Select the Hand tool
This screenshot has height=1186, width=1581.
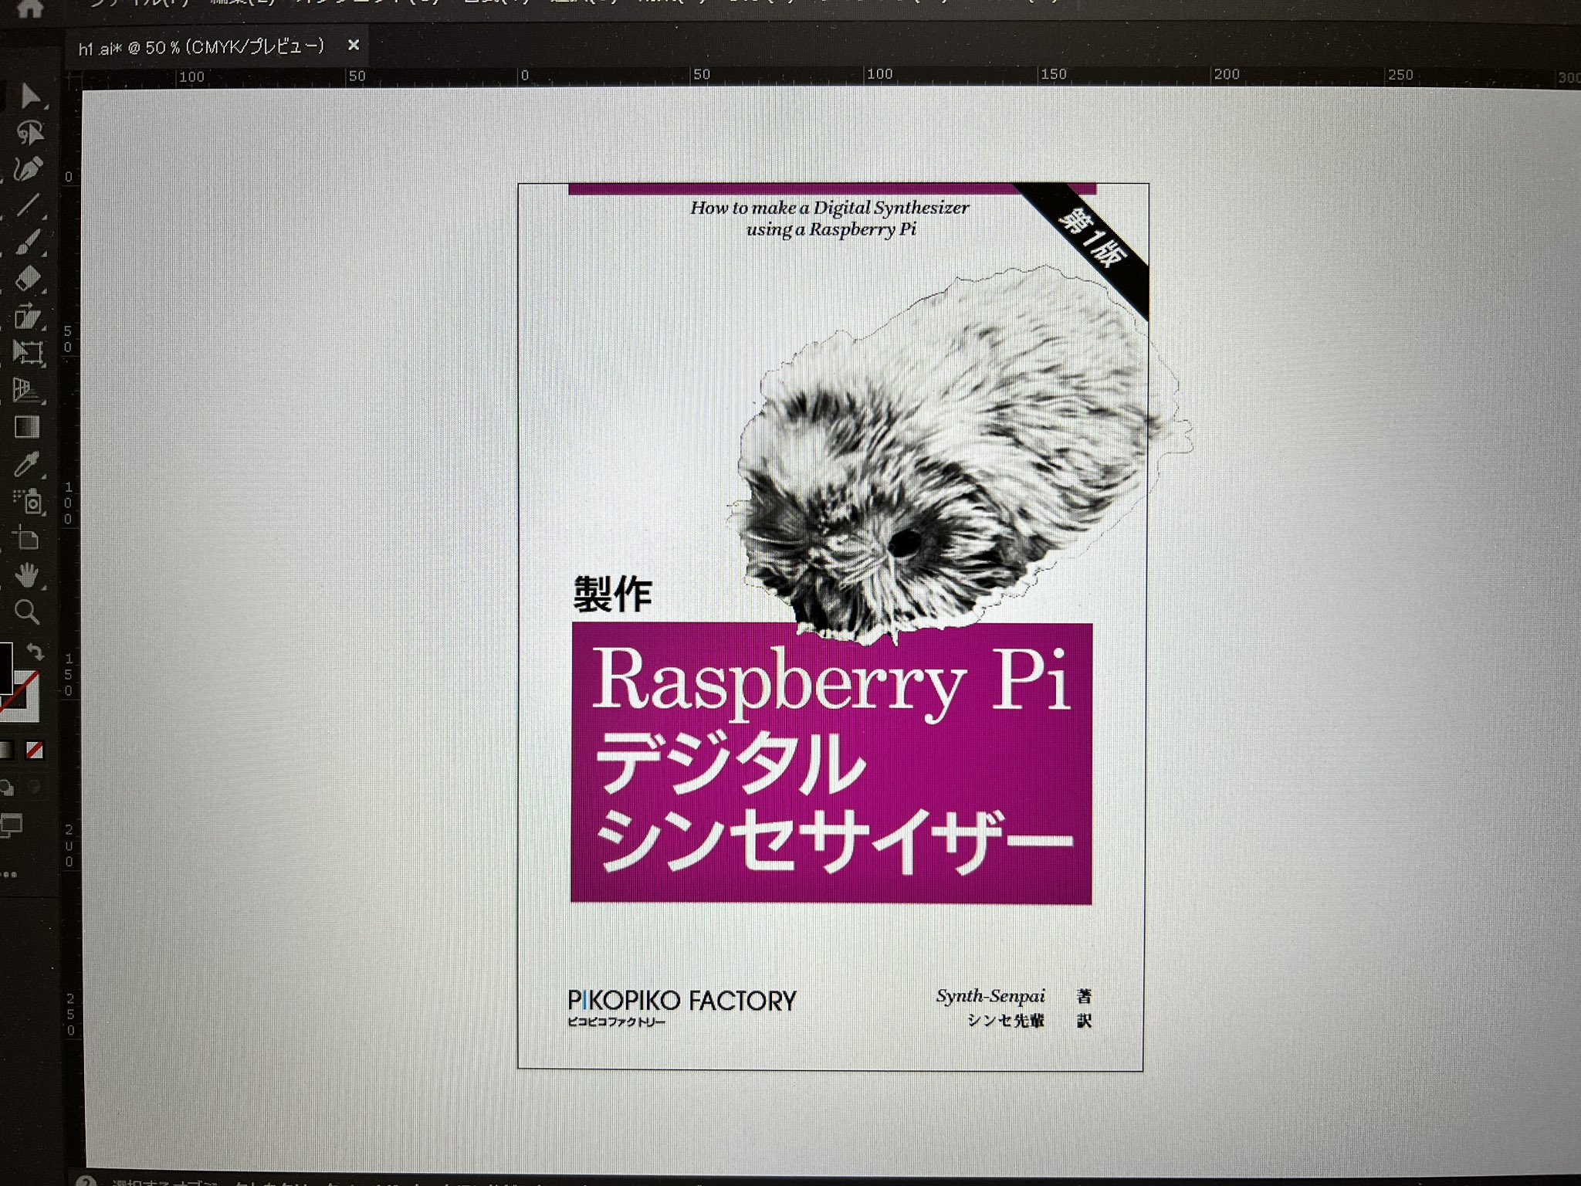(x=27, y=575)
